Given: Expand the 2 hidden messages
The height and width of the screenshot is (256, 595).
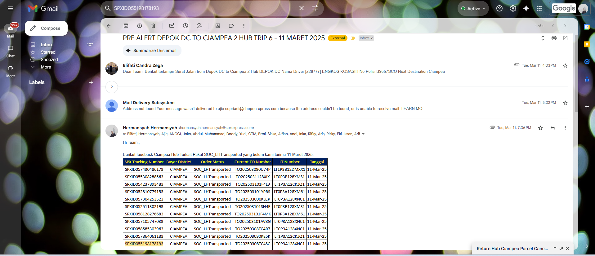Looking at the screenshot, I should tap(112, 87).
